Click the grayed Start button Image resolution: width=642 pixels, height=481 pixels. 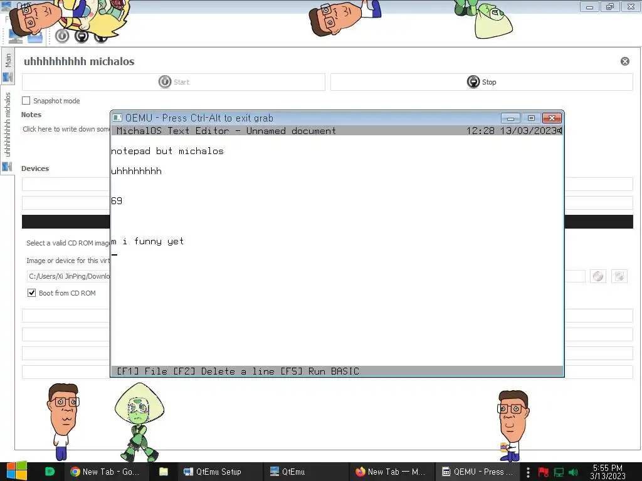click(x=174, y=82)
